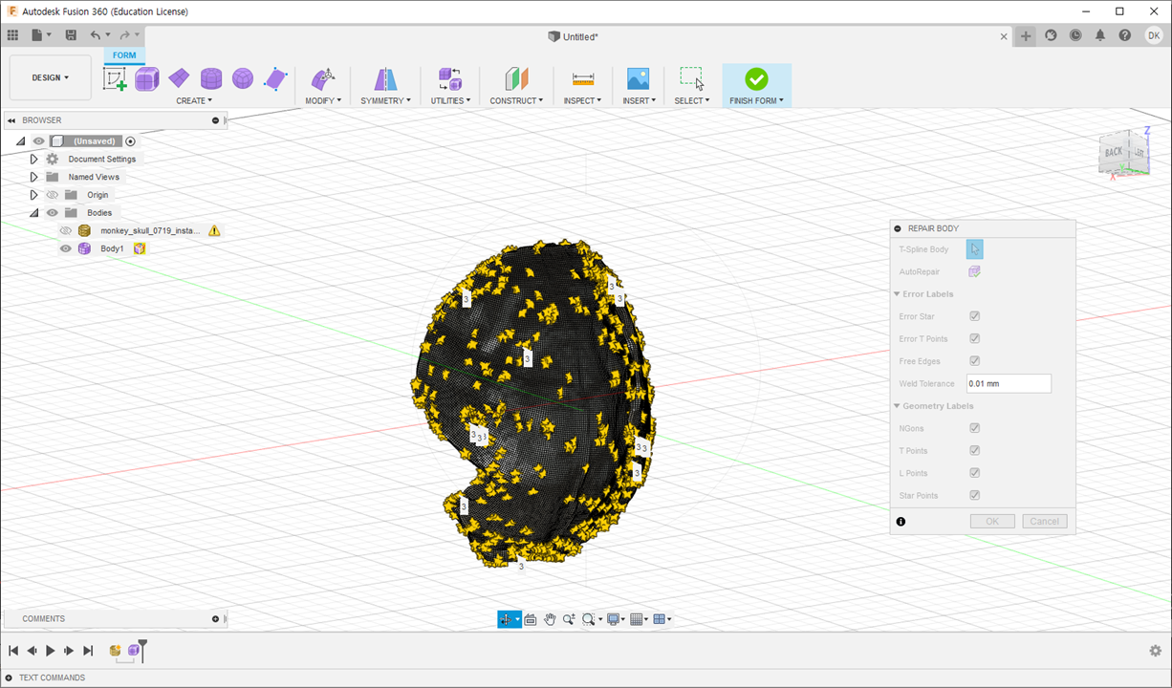Image resolution: width=1172 pixels, height=688 pixels.
Task: Toggle the Error Star checkbox
Action: point(974,316)
